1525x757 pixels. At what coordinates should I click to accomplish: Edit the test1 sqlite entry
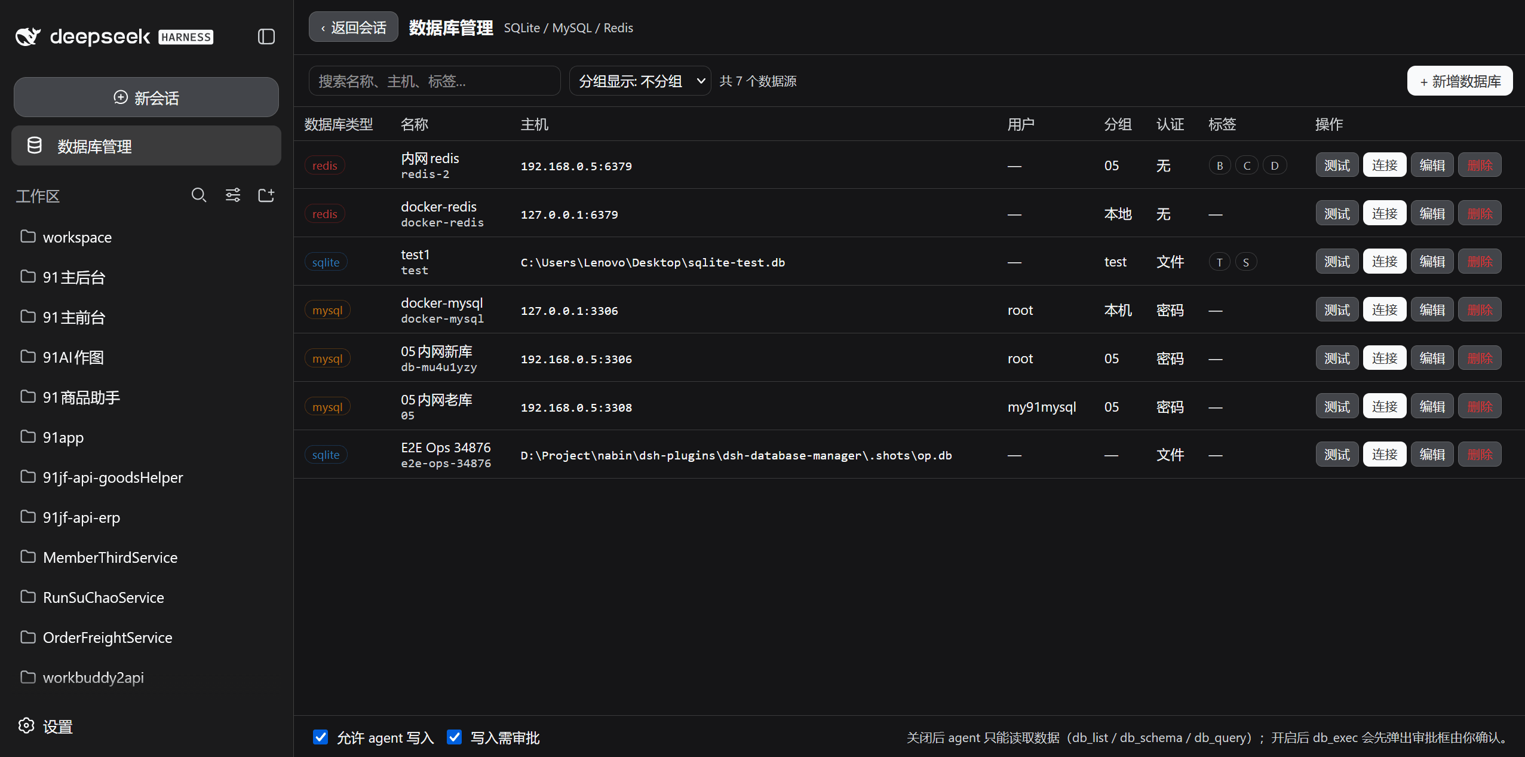(1432, 261)
